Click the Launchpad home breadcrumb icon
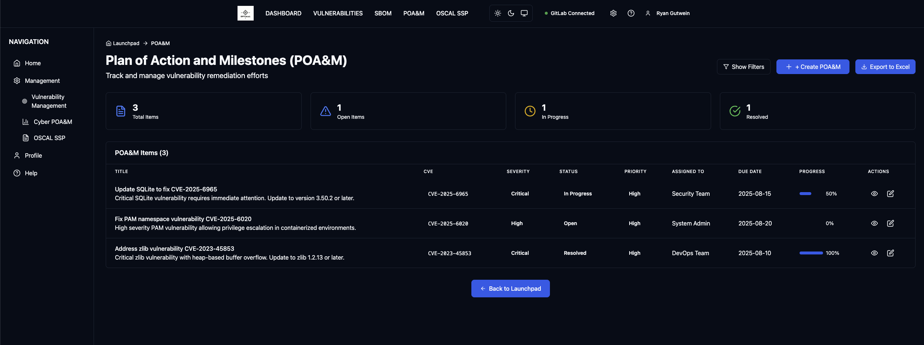This screenshot has width=924, height=345. coord(108,43)
